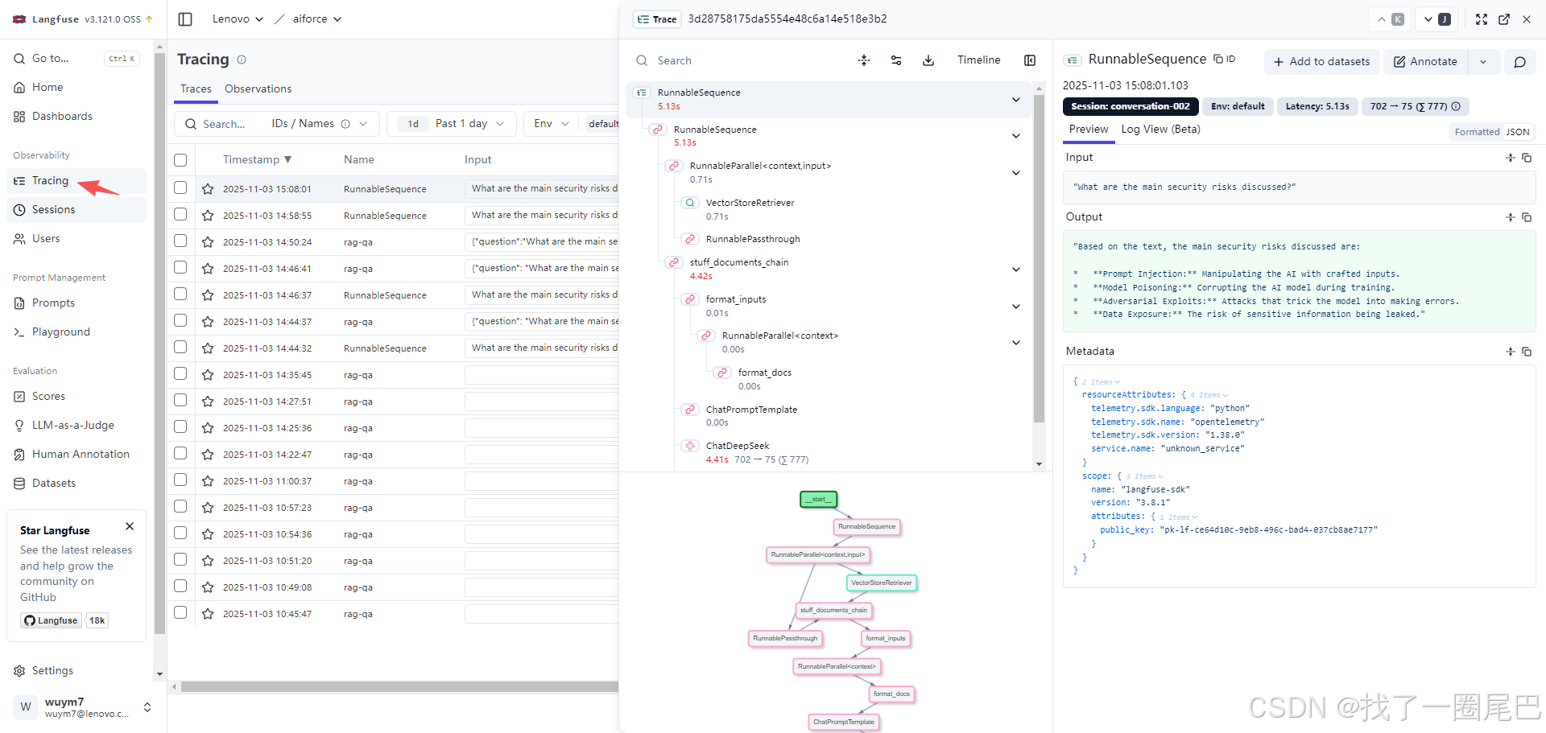Image resolution: width=1546 pixels, height=733 pixels.
Task: Open the wuym7 user menu
Action: click(x=82, y=707)
